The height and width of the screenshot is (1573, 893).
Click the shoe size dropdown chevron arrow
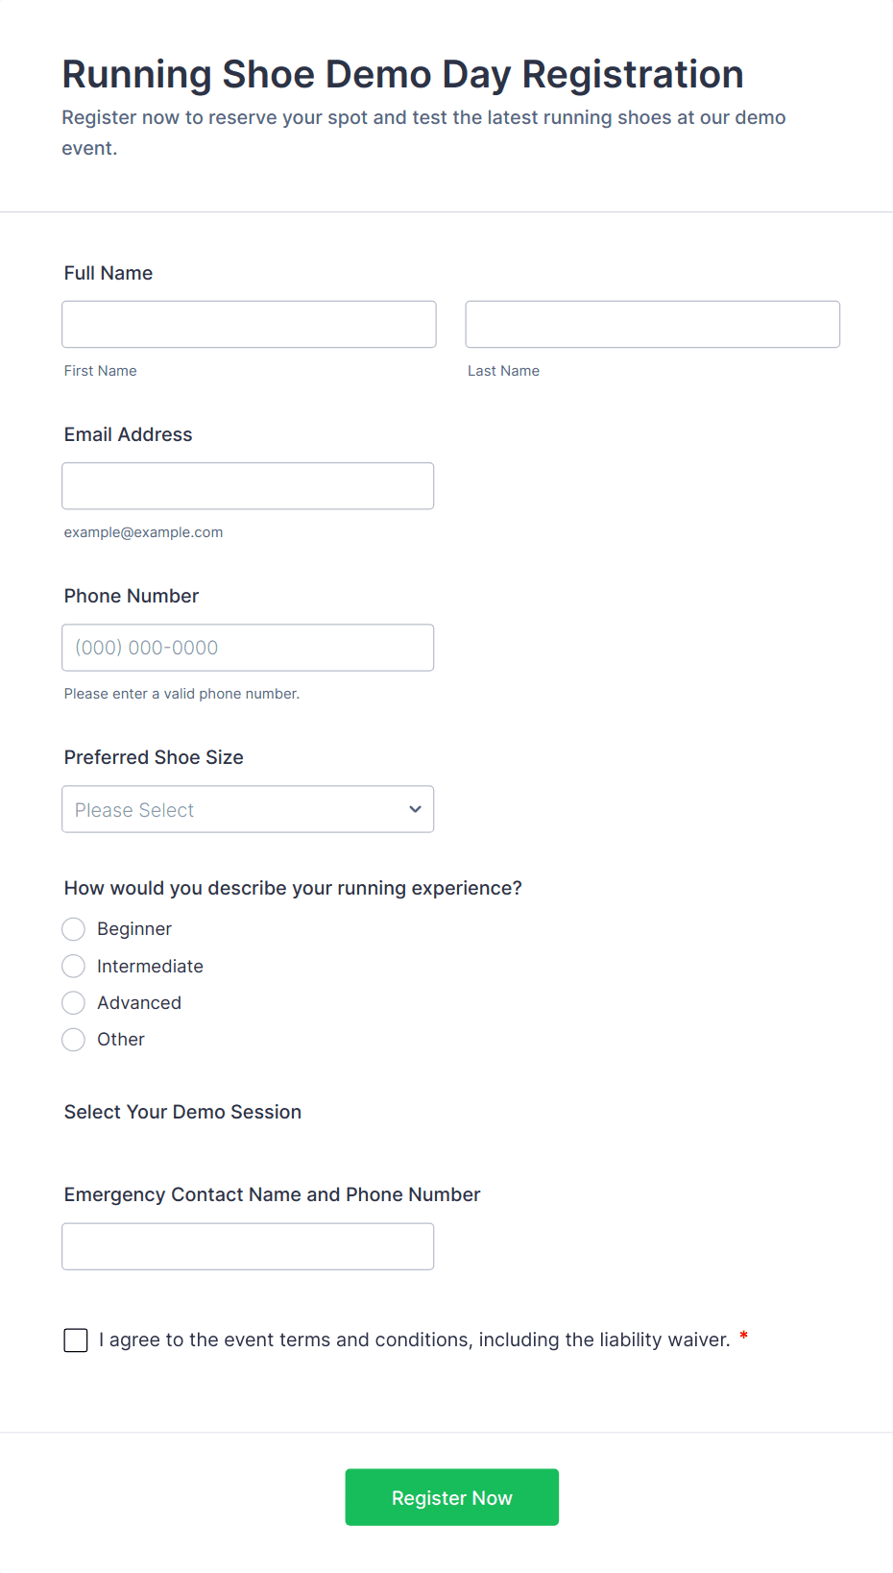pyautogui.click(x=415, y=809)
